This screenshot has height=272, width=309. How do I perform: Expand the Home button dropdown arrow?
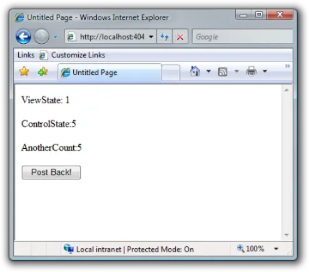(x=208, y=71)
